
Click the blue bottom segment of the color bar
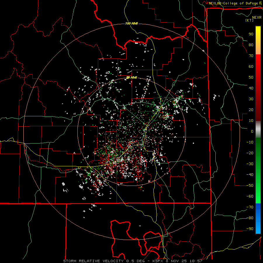(258, 219)
